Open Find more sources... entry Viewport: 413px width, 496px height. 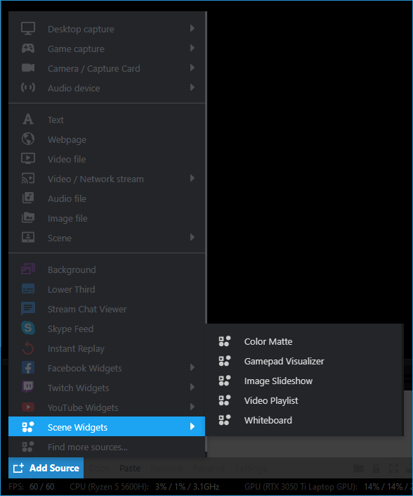point(107,447)
